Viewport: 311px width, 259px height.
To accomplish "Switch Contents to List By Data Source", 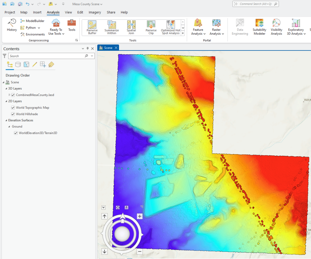I will 18,64.
